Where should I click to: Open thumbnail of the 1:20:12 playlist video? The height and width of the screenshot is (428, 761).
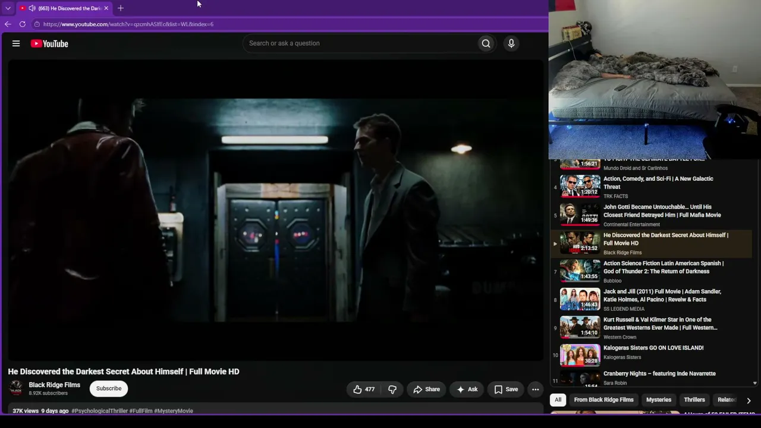580,185
